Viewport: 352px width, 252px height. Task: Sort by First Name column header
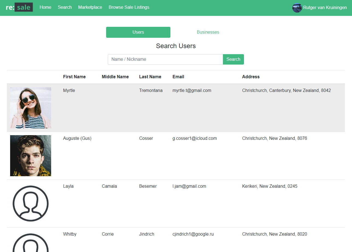click(x=74, y=77)
